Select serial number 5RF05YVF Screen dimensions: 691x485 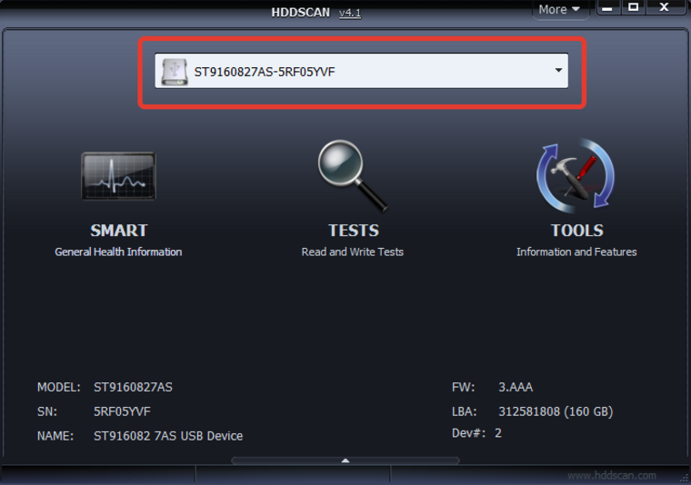[x=122, y=411]
